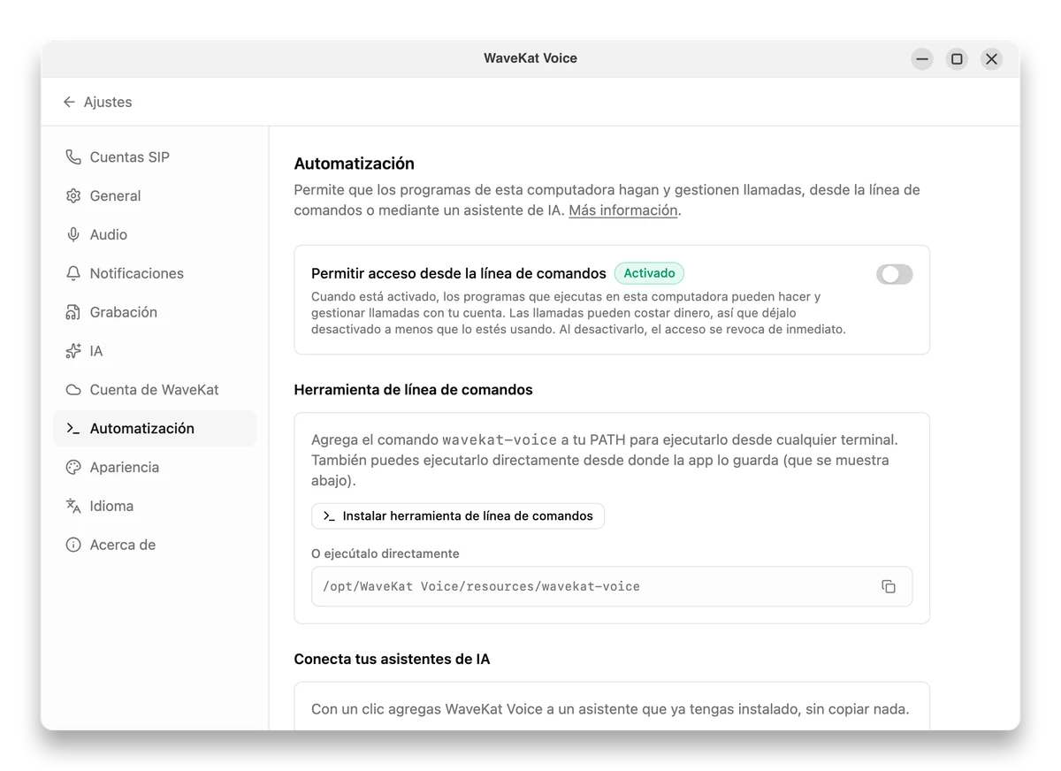This screenshot has height=771, width=1061.
Task: Go back via the Ajustes label
Action: coord(108,103)
